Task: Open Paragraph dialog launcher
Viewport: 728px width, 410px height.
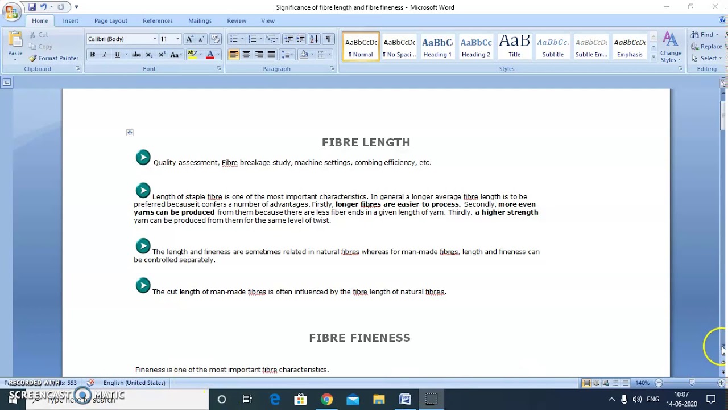Action: coord(332,69)
